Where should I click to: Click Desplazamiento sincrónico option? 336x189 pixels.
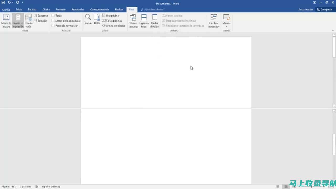click(x=179, y=20)
